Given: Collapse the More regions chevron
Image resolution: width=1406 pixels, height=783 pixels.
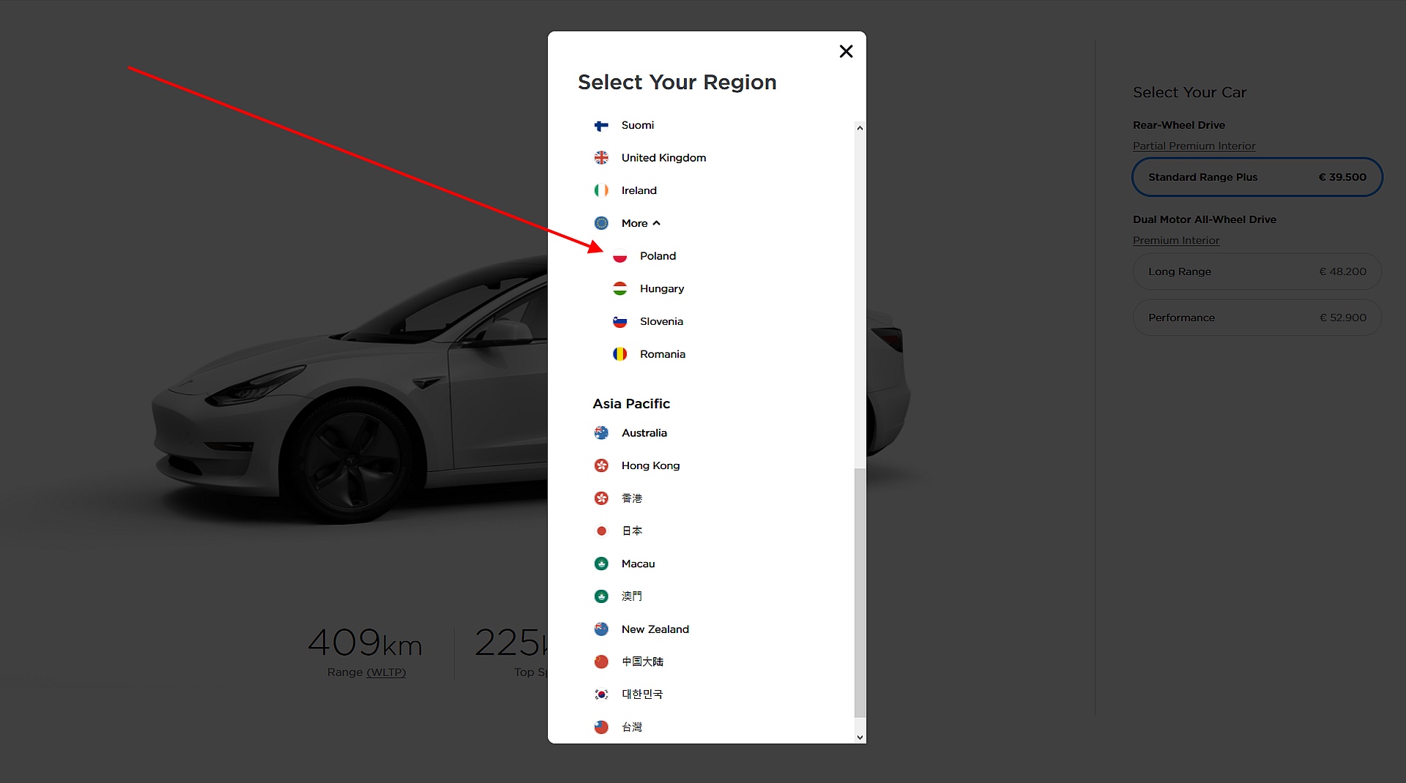Looking at the screenshot, I should click(x=656, y=223).
